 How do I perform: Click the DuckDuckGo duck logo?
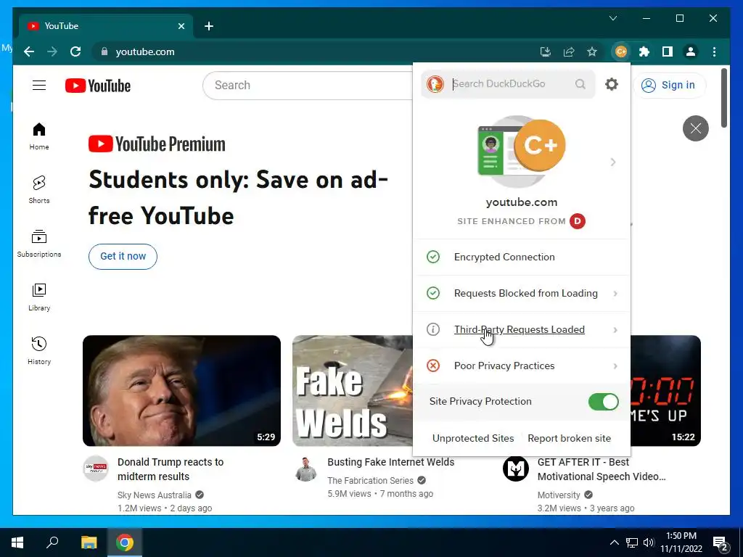pos(435,84)
